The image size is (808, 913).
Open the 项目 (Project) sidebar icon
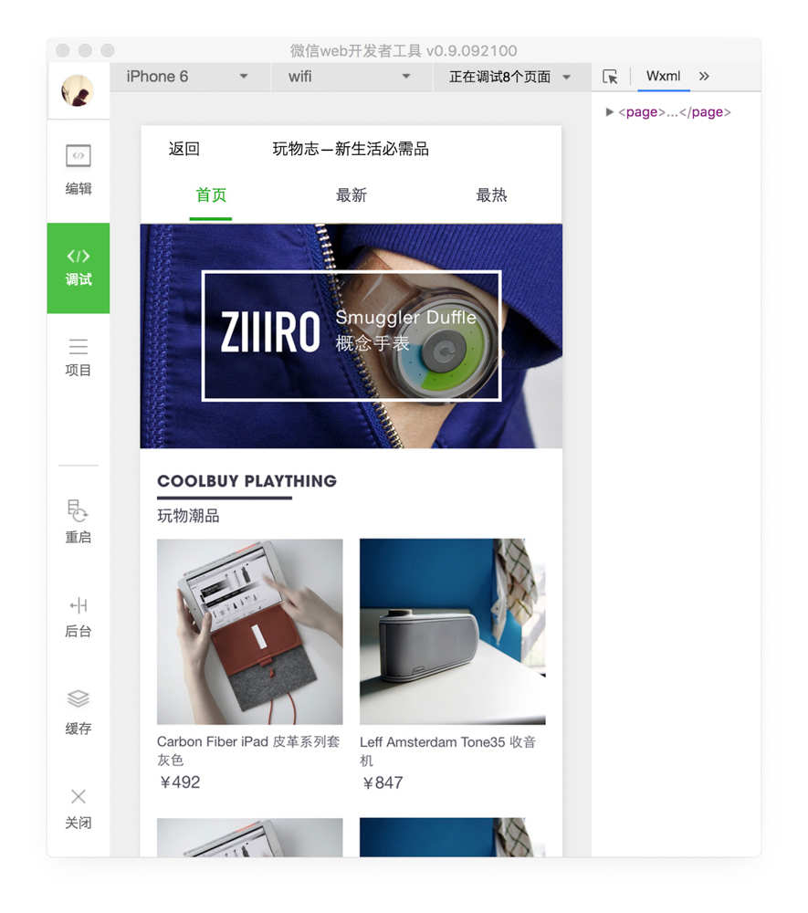point(78,356)
